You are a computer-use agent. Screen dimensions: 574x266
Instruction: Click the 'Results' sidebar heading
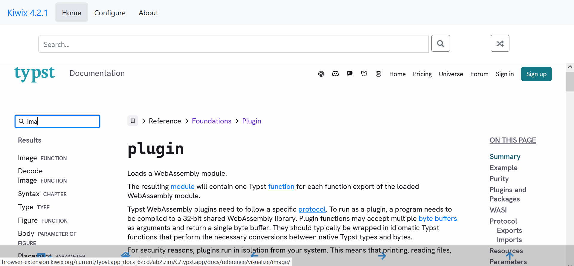click(x=30, y=140)
